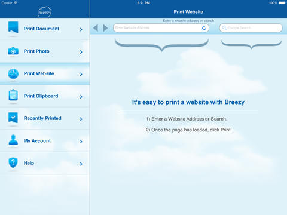The width and height of the screenshot is (287, 215).
Task: Click the Print Clipboard icon
Action: [x=13, y=95]
